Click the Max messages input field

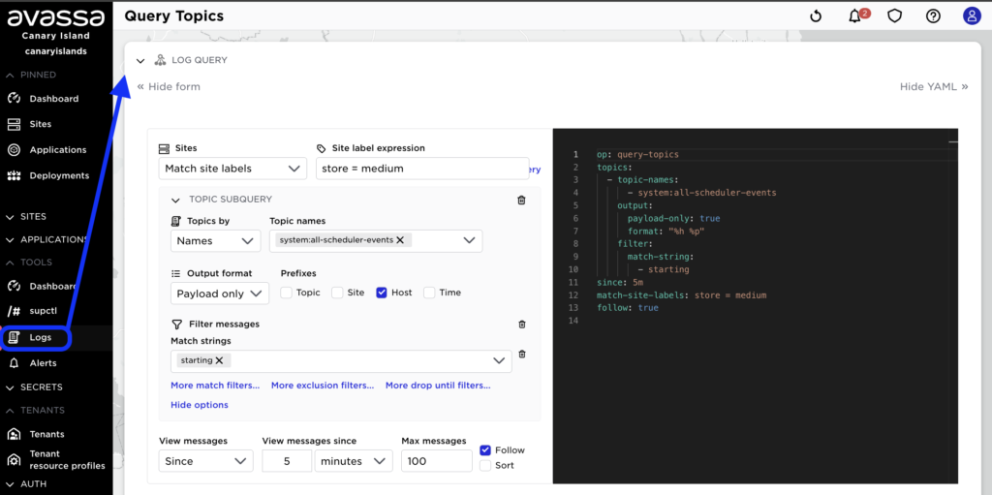pos(437,461)
